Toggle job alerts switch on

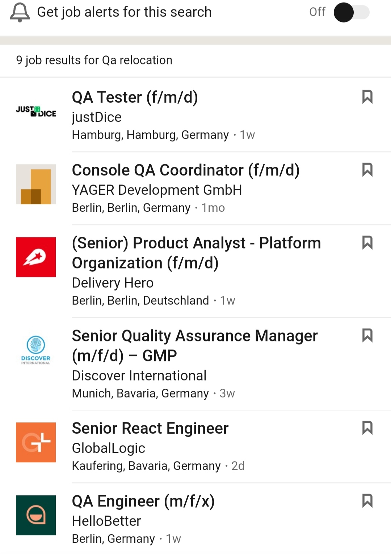pos(351,12)
